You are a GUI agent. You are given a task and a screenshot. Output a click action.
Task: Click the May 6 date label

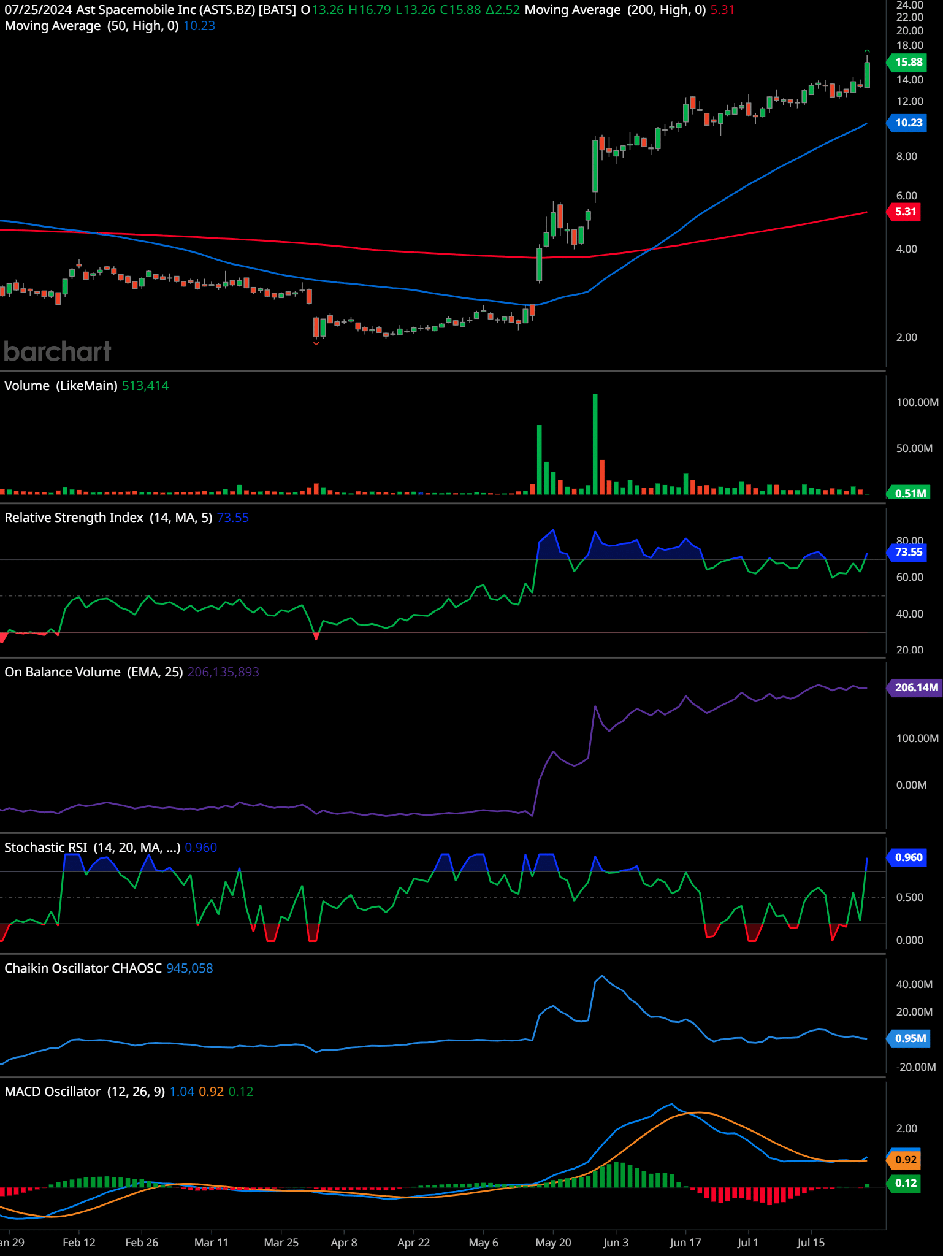pos(483,1243)
